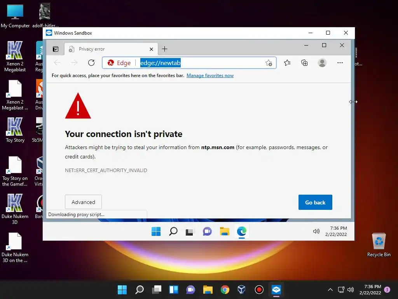Open Edge tab actions menu icon

tap(56, 49)
